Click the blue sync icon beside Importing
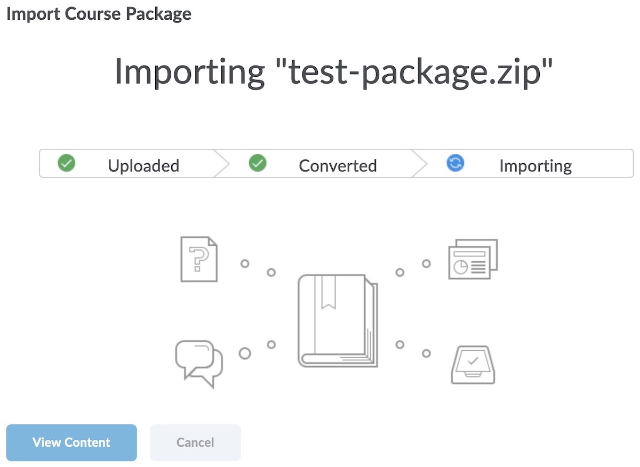The width and height of the screenshot is (640, 467). pos(455,163)
